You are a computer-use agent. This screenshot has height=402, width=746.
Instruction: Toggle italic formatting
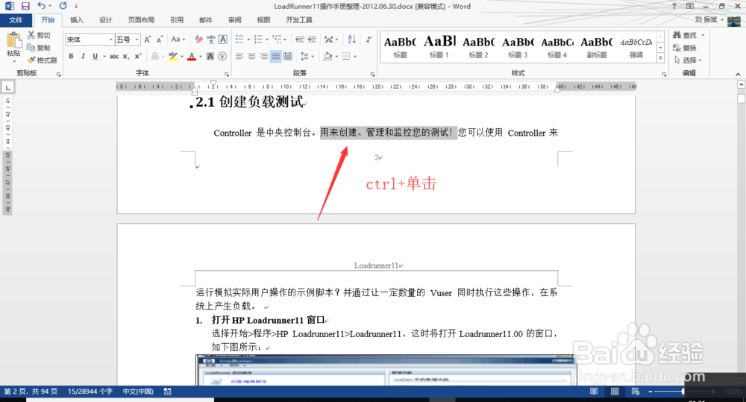click(83, 56)
